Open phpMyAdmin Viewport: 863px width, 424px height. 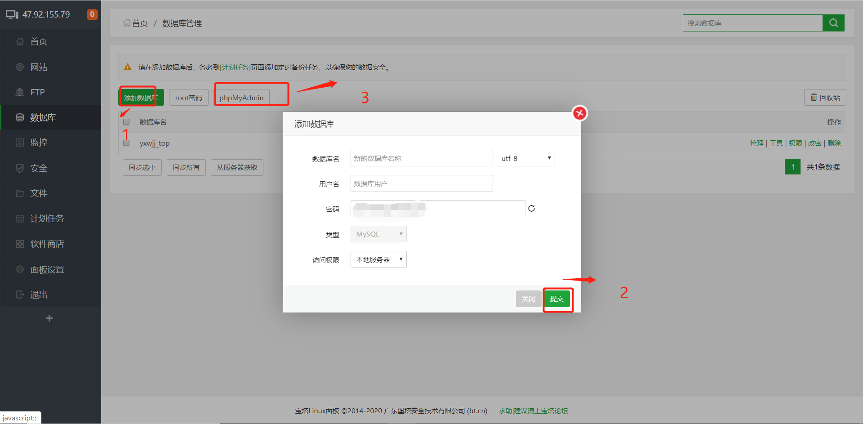(x=241, y=98)
